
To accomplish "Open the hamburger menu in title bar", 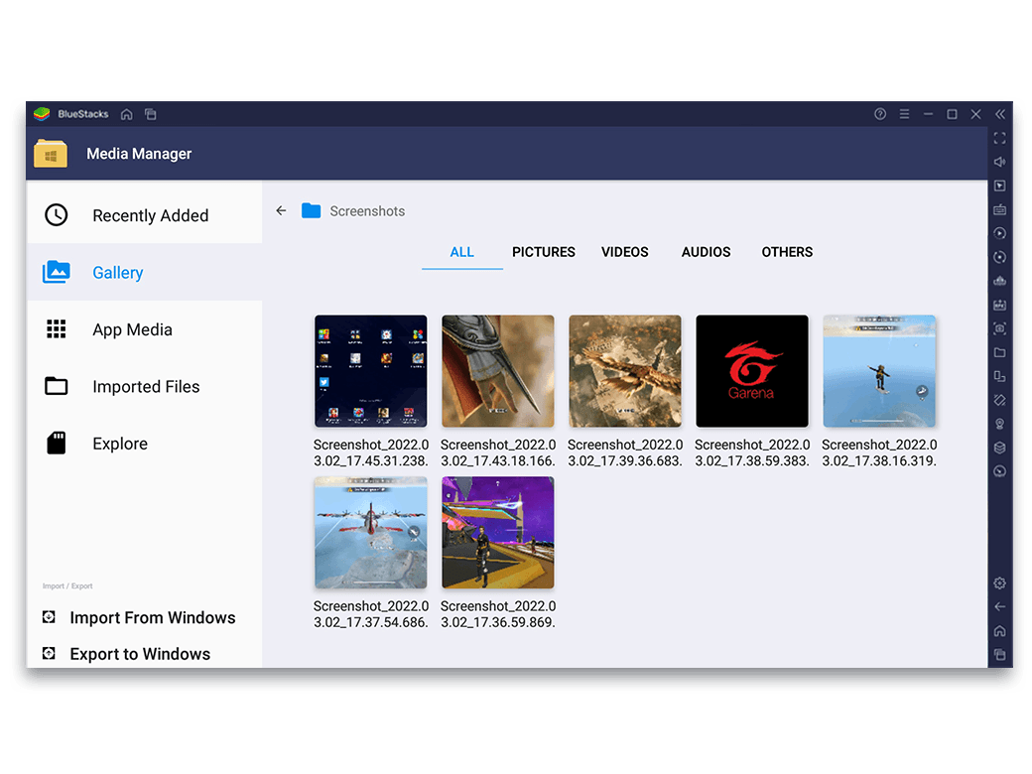I will (x=904, y=114).
